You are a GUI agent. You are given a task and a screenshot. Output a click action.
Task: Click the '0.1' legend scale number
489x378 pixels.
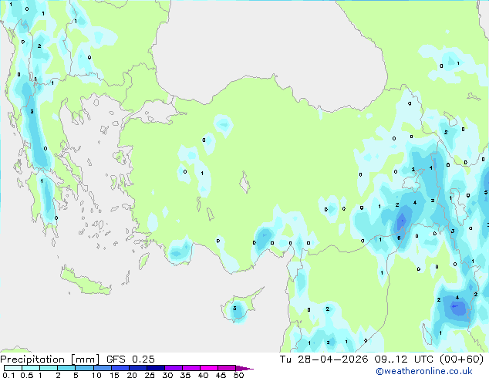(8, 375)
